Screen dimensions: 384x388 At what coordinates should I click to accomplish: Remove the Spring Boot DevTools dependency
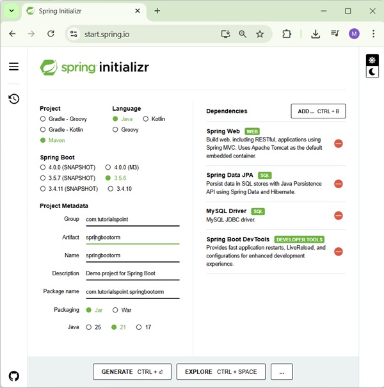339,252
